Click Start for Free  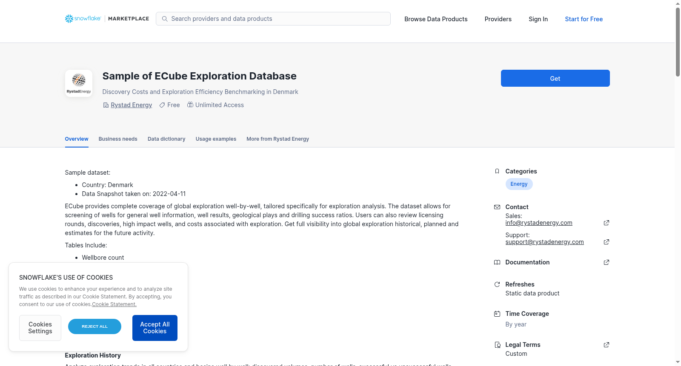point(584,19)
